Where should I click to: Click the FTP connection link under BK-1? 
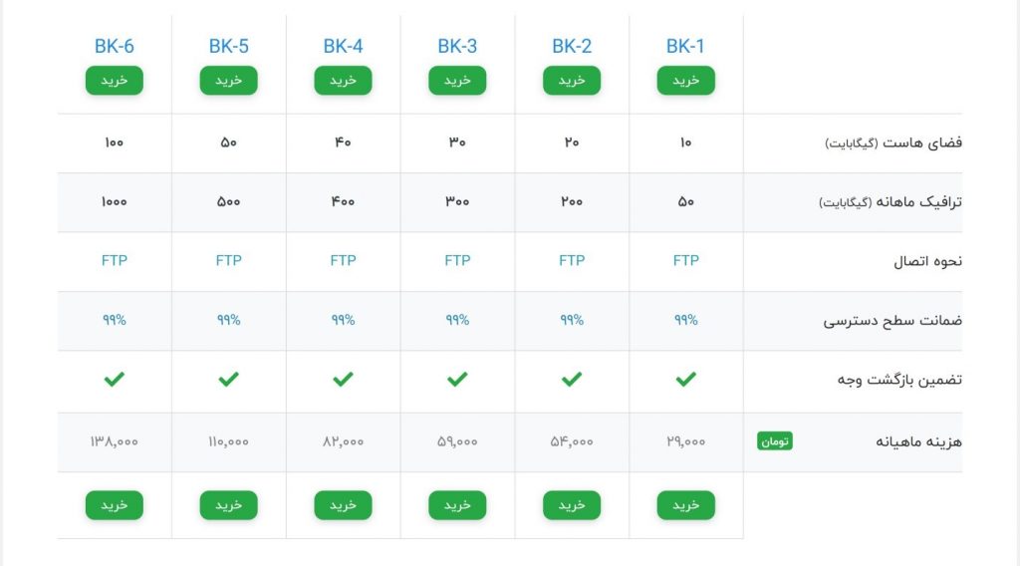pos(685,260)
